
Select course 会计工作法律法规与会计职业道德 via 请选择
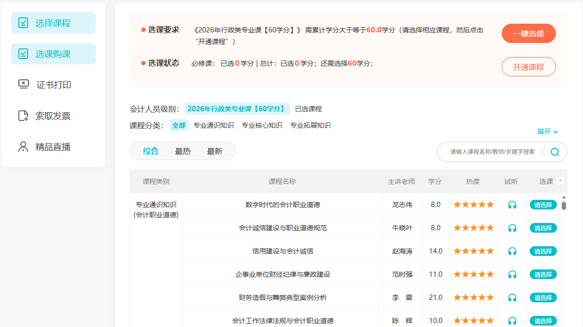point(543,321)
